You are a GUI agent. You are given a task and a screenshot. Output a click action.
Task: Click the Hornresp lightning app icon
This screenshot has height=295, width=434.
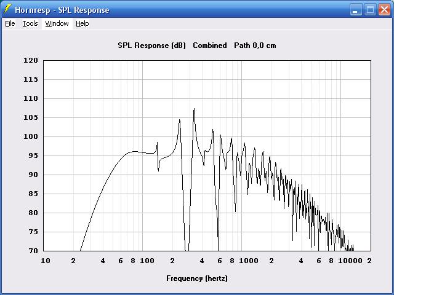click(x=7, y=9)
